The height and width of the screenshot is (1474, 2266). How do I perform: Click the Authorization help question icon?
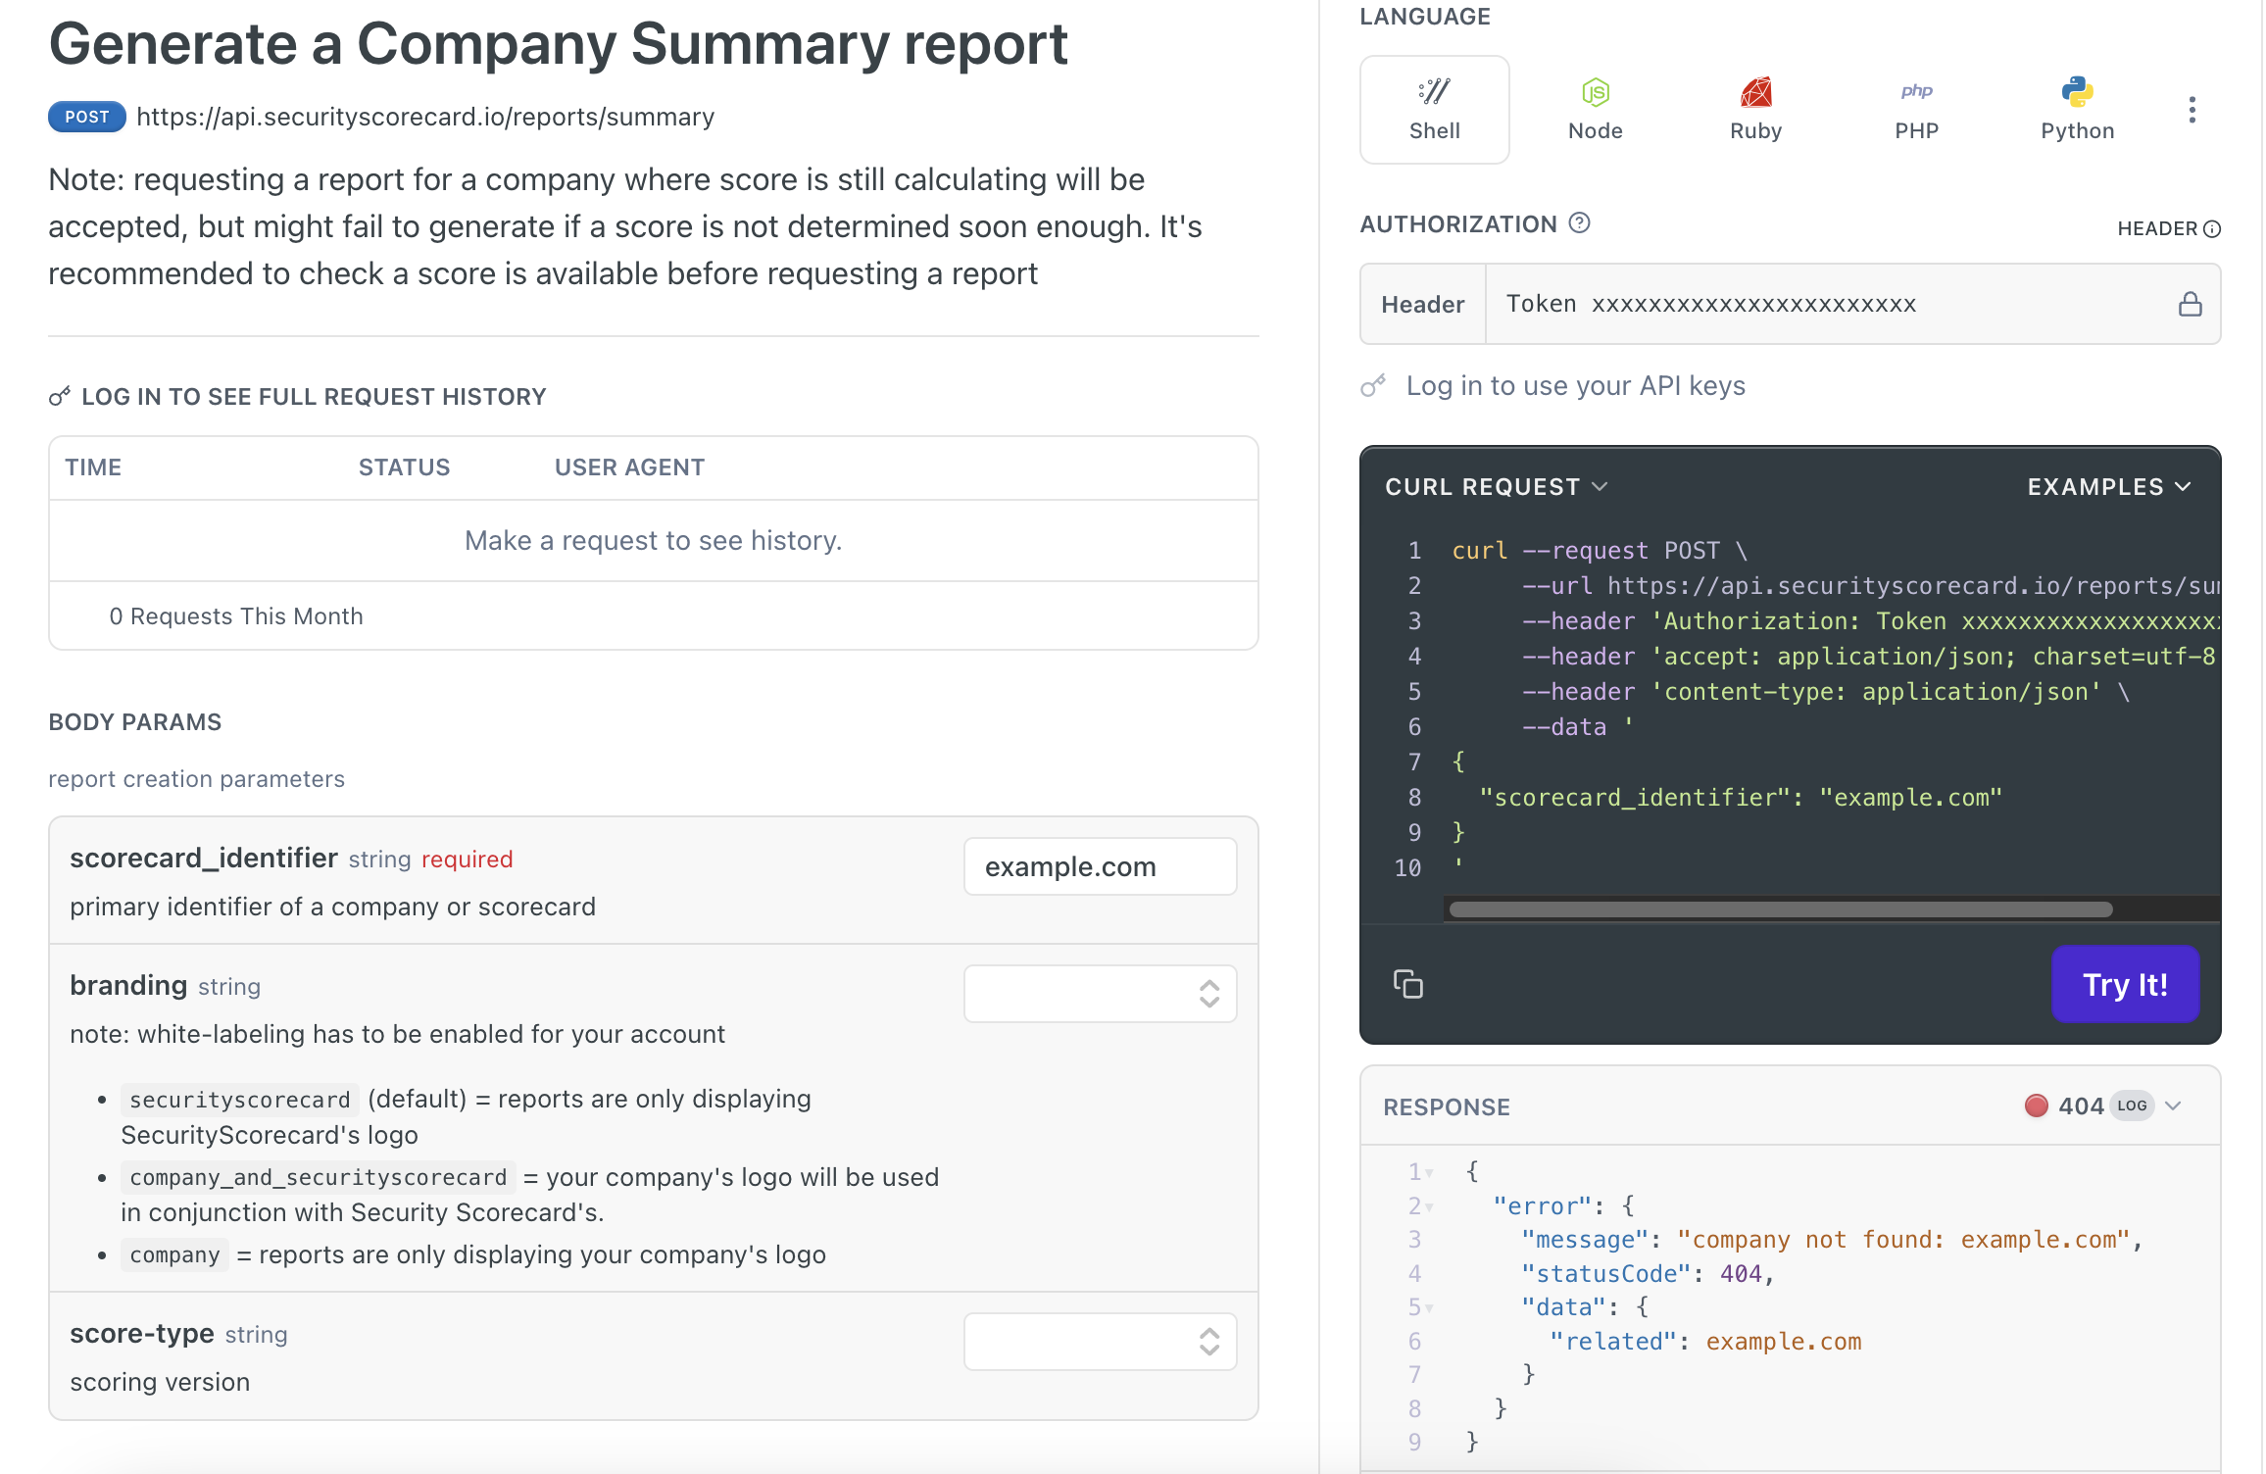pos(1579,223)
